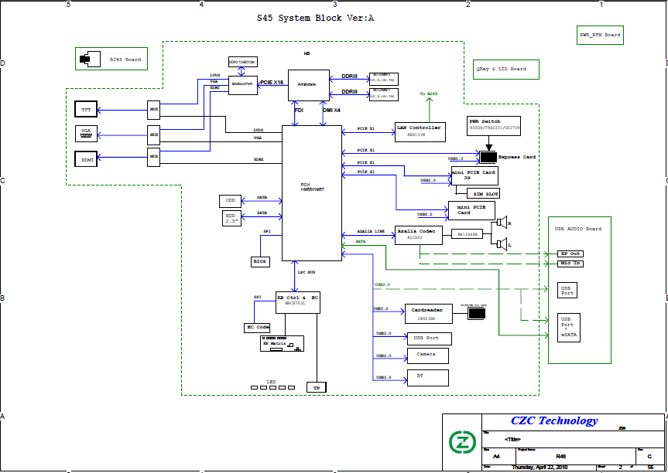Click the HDD 2.5" block
The width and height of the screenshot is (668, 473).
(x=231, y=218)
